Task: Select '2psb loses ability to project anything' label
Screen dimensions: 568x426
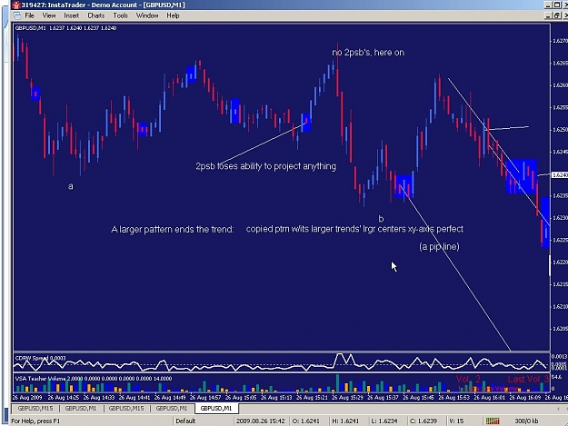Action: point(266,166)
